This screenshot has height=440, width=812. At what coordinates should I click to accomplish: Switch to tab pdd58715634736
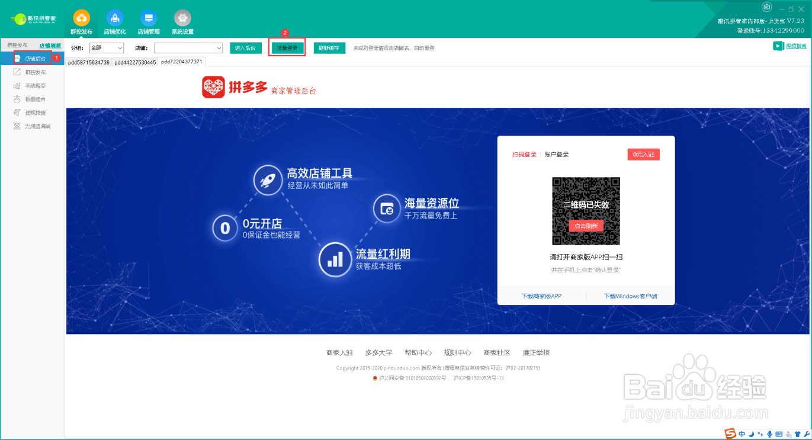pos(89,62)
